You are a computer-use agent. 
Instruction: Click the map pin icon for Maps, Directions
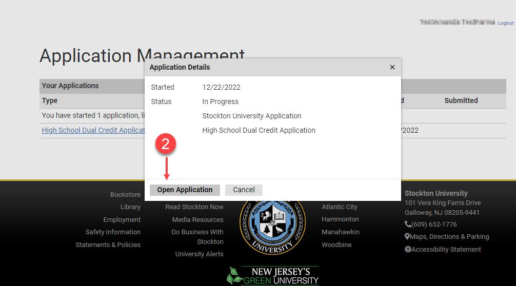407,237
